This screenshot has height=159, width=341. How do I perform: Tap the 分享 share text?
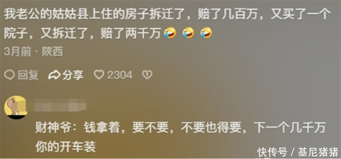[73, 75]
